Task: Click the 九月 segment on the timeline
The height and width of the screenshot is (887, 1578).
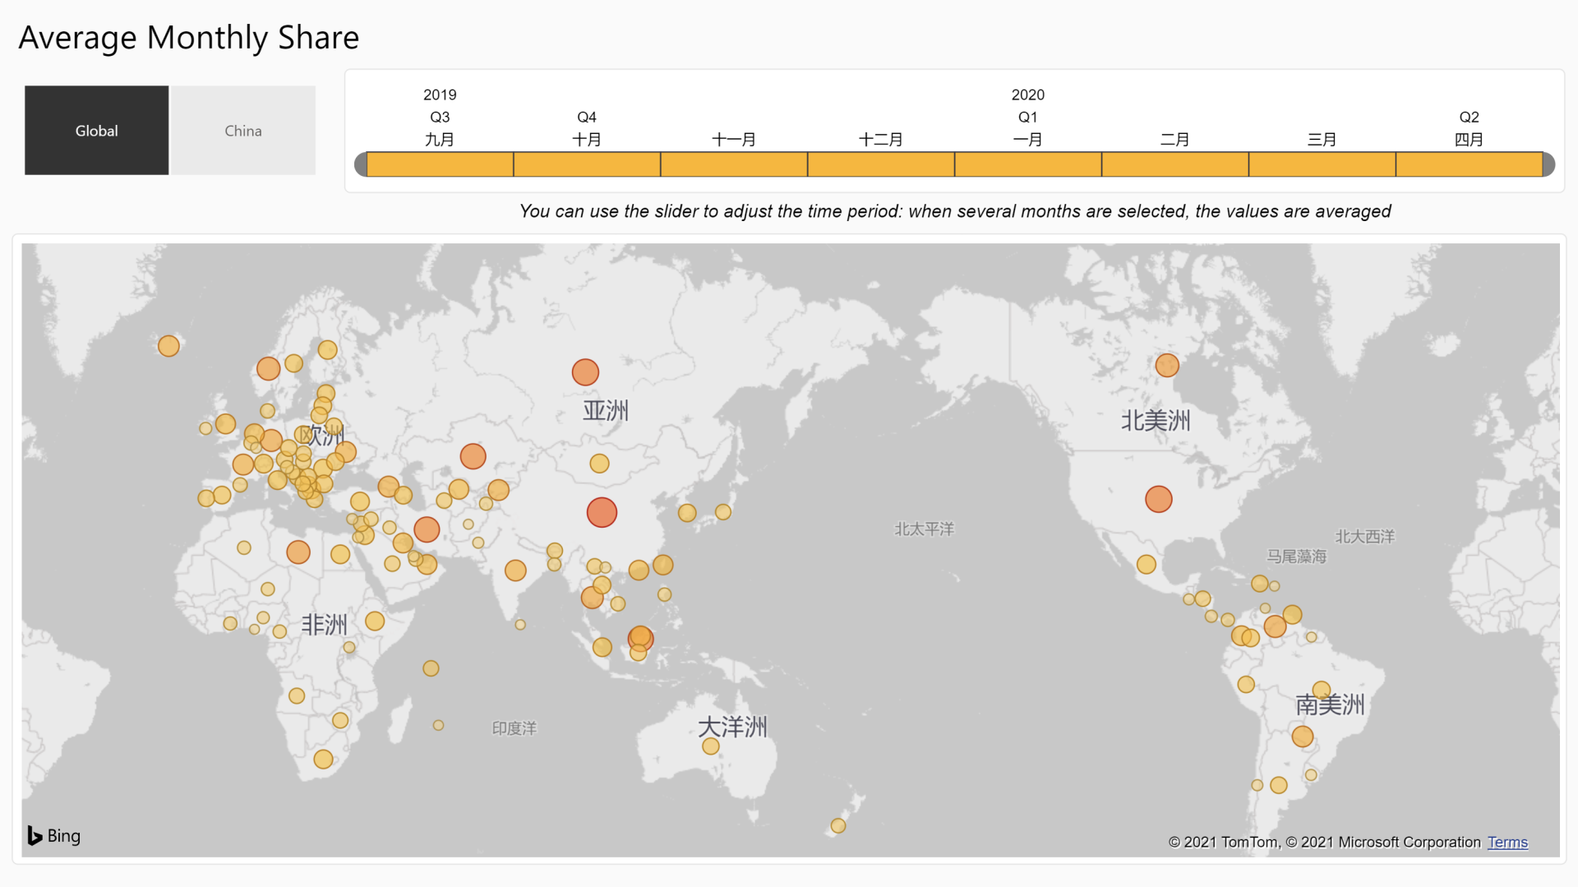Action: [x=440, y=164]
